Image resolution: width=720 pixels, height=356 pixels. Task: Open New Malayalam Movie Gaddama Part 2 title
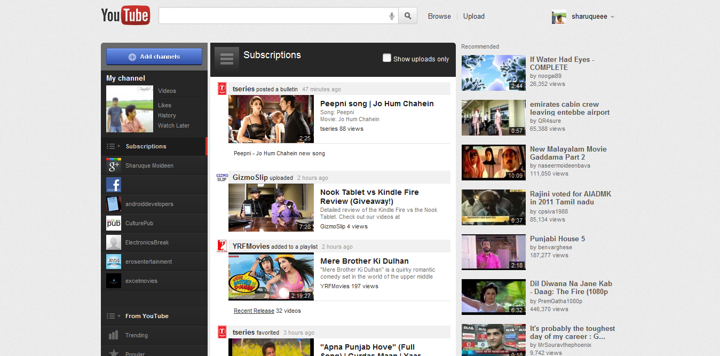tap(568, 153)
